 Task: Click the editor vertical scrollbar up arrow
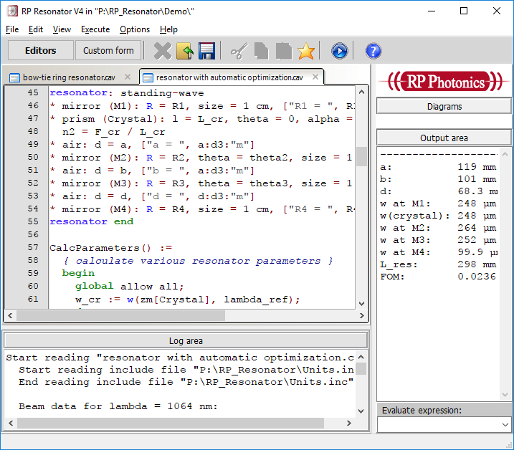pos(361,92)
